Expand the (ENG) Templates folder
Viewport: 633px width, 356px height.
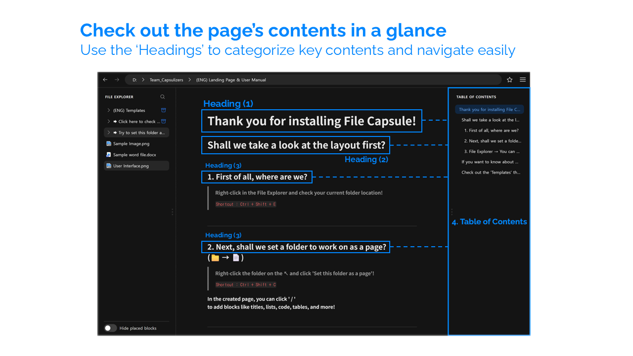click(109, 110)
